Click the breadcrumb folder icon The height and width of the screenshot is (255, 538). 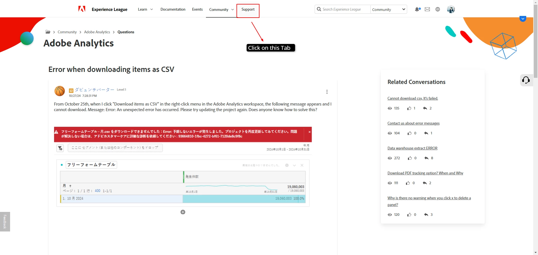click(48, 32)
